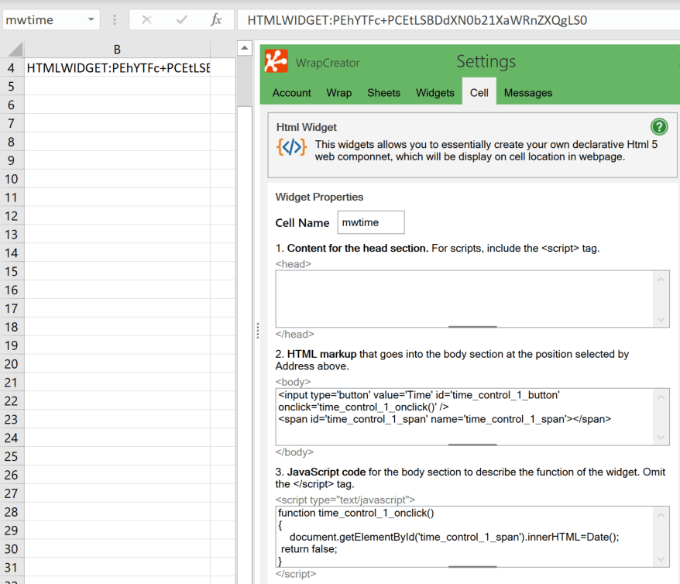680x584 pixels.
Task: Switch to the Messages tab
Action: pyautogui.click(x=527, y=91)
